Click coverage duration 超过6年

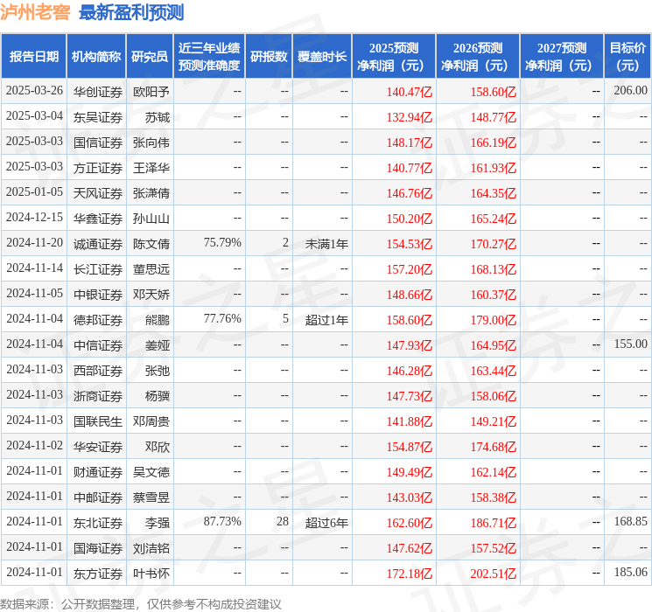click(326, 522)
